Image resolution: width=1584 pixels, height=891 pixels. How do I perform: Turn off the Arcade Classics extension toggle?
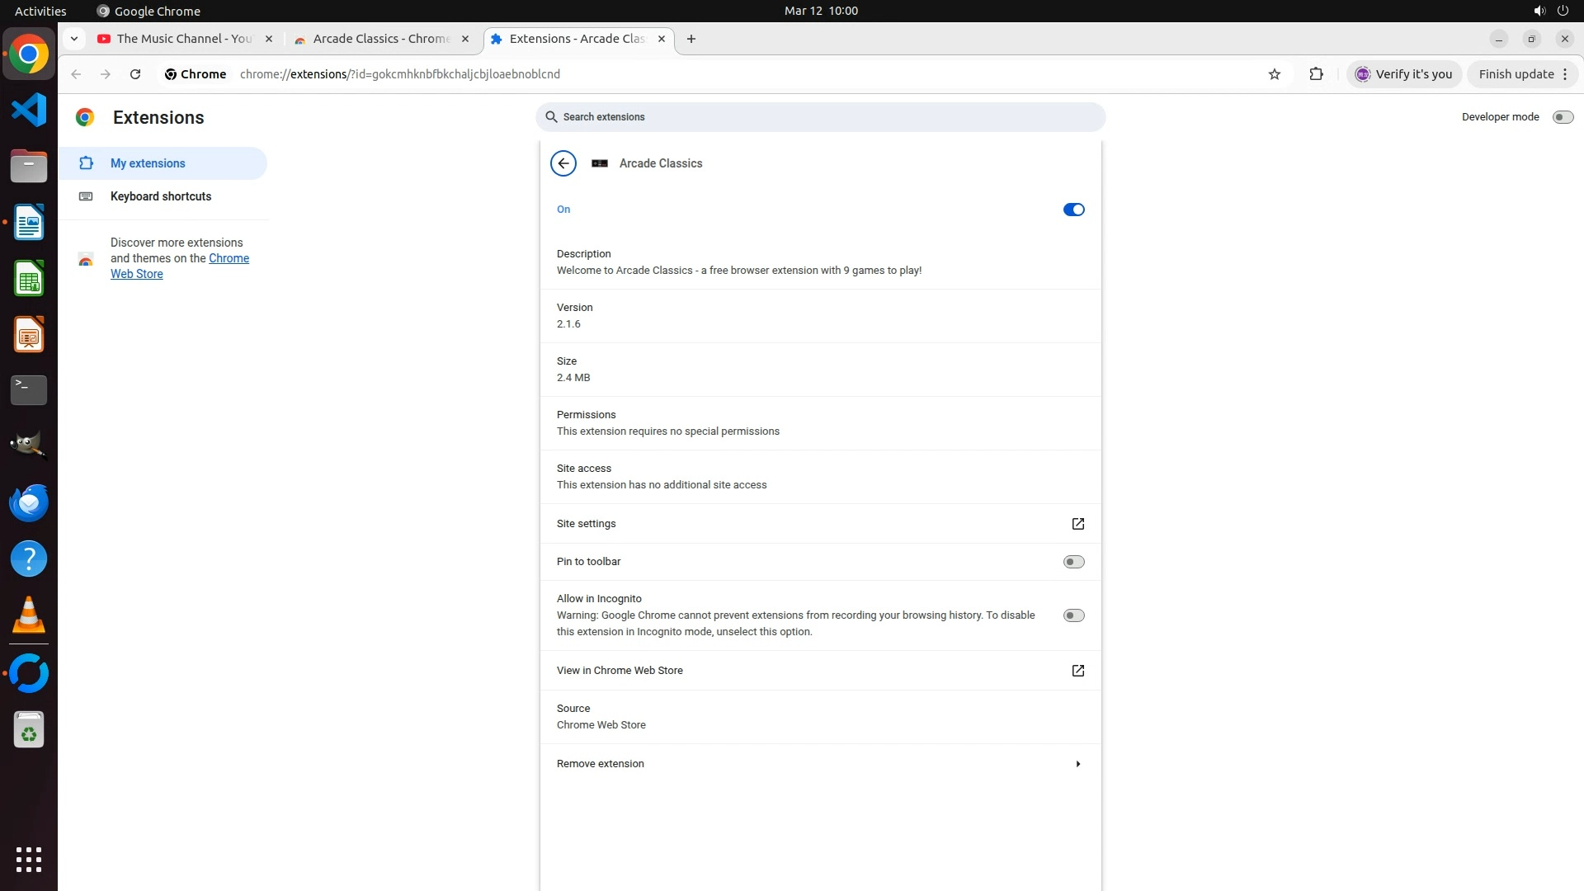click(1073, 210)
